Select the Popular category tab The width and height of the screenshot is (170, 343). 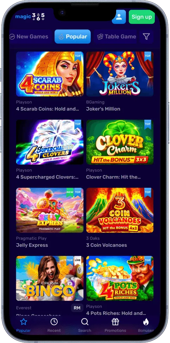(x=73, y=37)
